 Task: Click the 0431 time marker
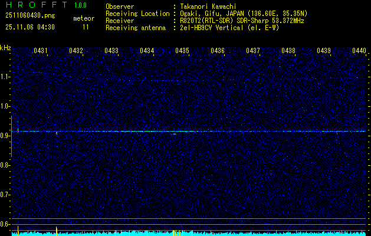41,51
